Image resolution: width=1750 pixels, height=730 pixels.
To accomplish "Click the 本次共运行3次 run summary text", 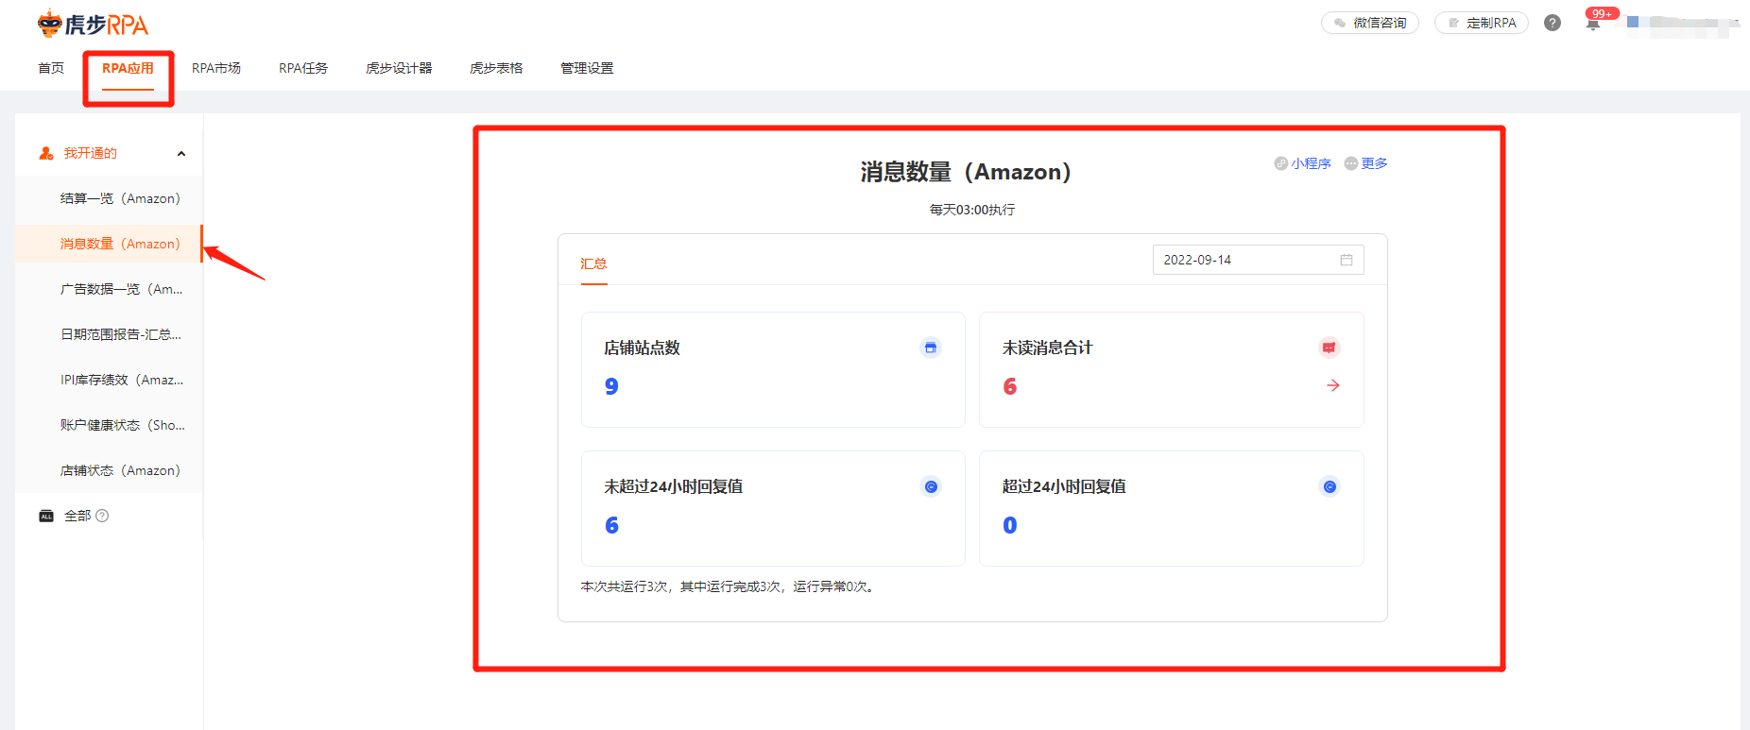I will (729, 586).
